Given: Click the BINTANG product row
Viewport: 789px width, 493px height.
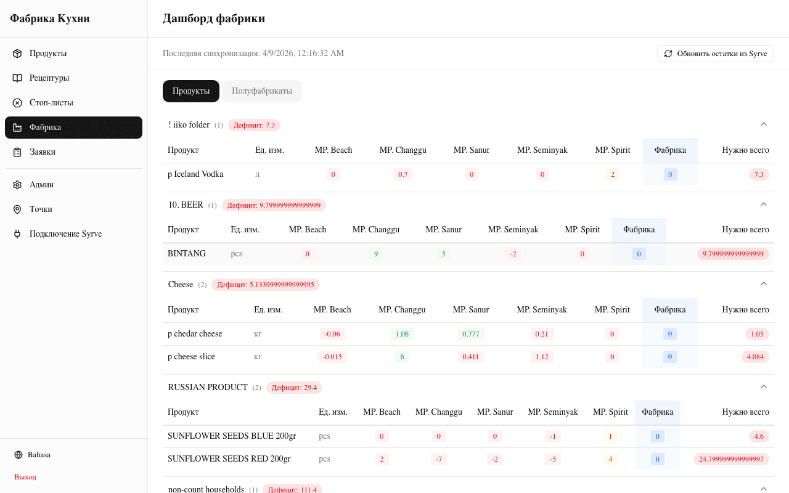Looking at the screenshot, I should click(187, 254).
